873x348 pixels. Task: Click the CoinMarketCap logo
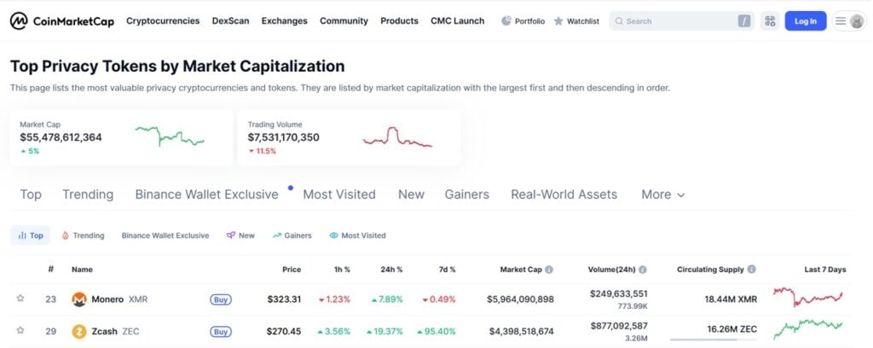pyautogui.click(x=61, y=21)
